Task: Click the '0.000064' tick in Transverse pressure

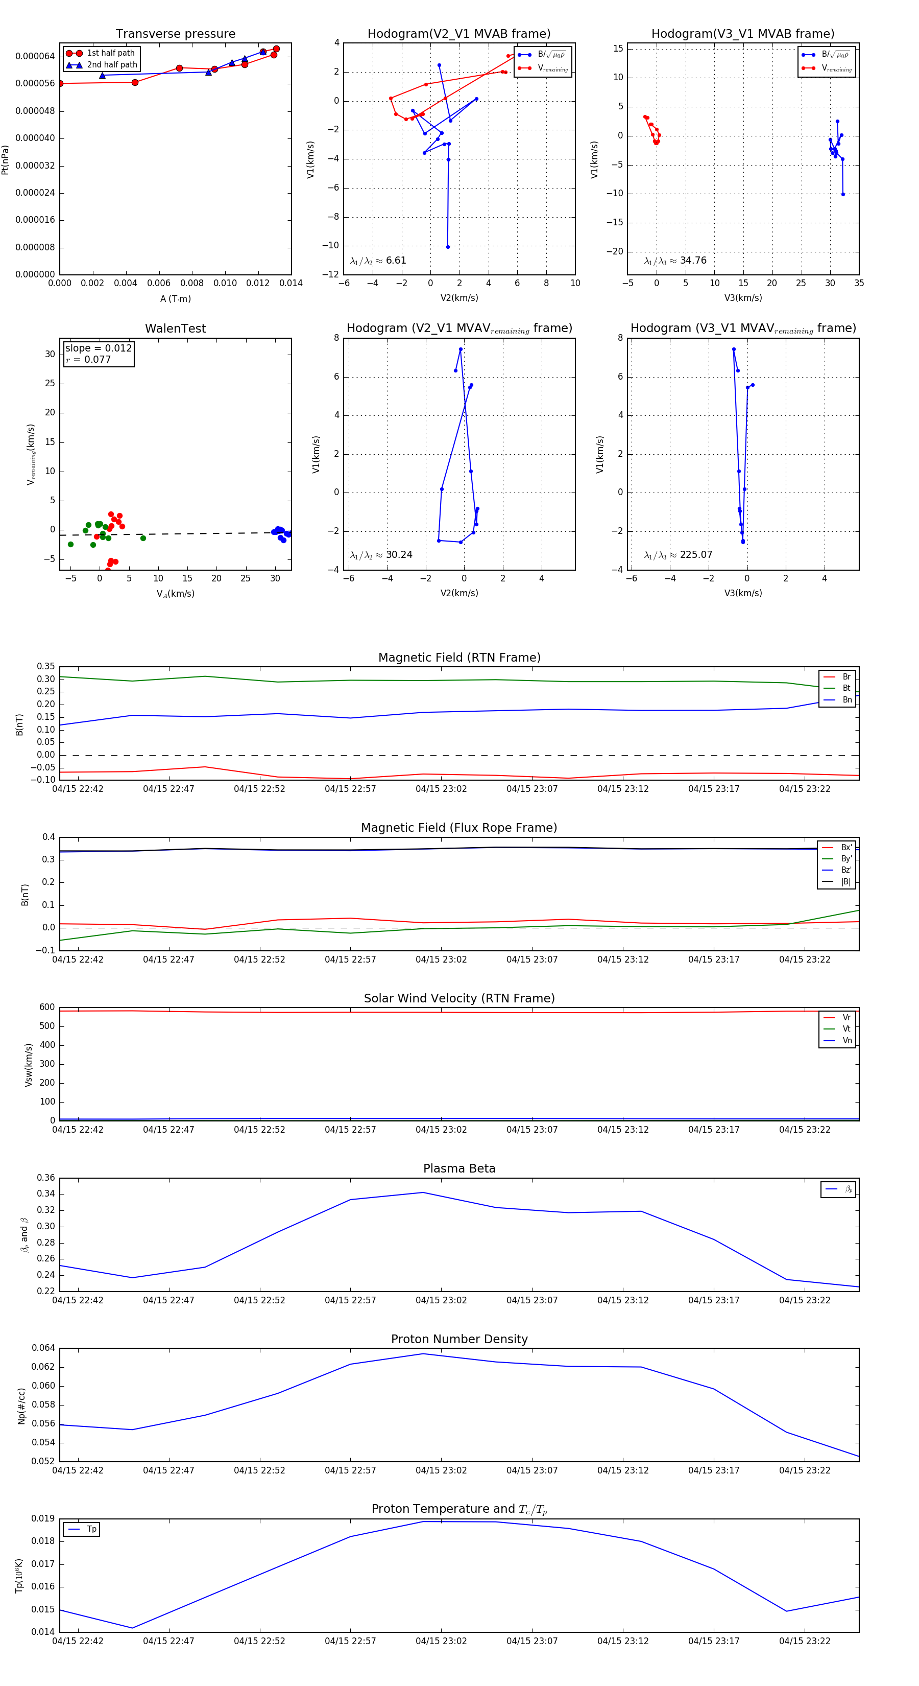Action: 35,56
